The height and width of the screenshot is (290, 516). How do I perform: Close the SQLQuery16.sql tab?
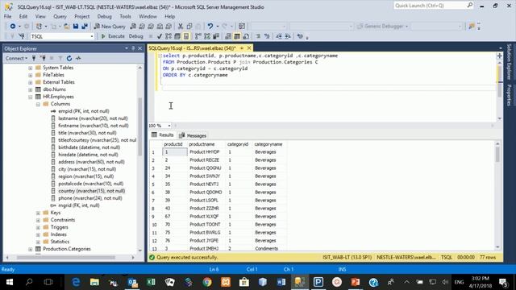(x=249, y=48)
